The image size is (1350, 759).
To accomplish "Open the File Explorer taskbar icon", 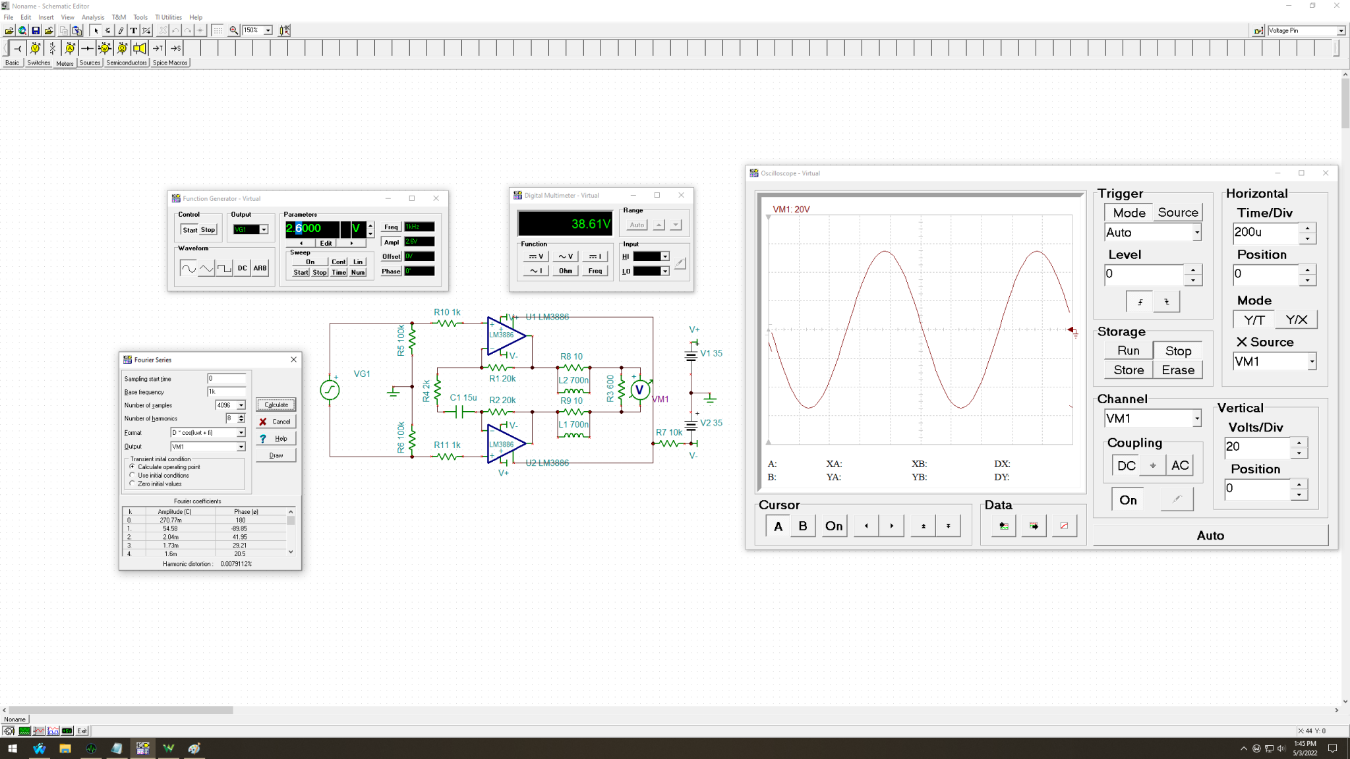I will coord(65,748).
